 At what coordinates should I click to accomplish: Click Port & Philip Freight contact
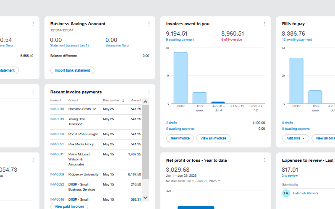pyautogui.click(x=83, y=134)
